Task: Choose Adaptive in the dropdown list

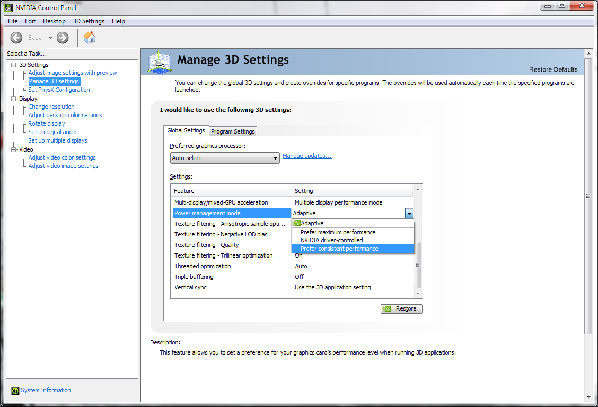Action: point(353,223)
